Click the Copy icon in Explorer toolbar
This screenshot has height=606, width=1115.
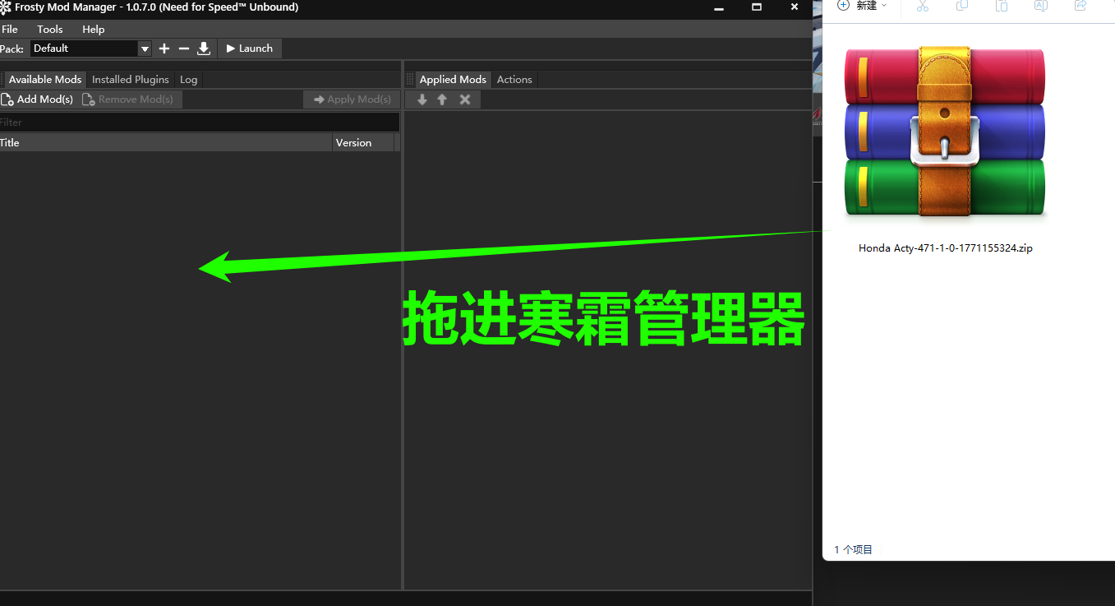pyautogui.click(x=962, y=6)
